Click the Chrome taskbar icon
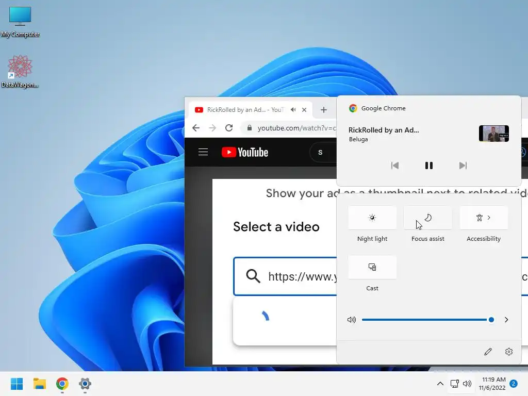 62,384
